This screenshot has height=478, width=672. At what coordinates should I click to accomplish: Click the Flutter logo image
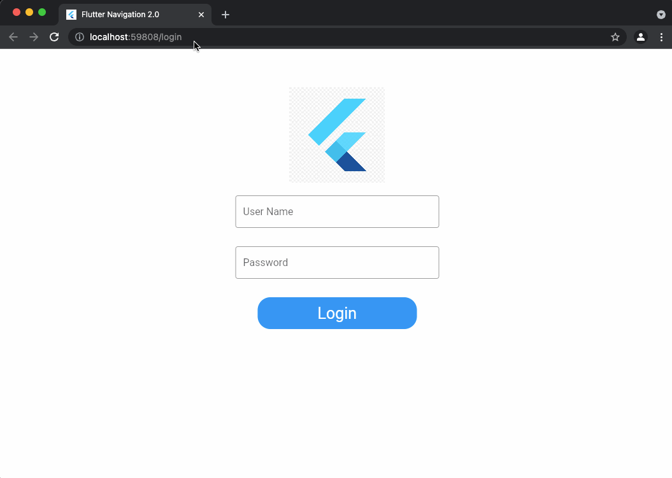click(x=337, y=135)
